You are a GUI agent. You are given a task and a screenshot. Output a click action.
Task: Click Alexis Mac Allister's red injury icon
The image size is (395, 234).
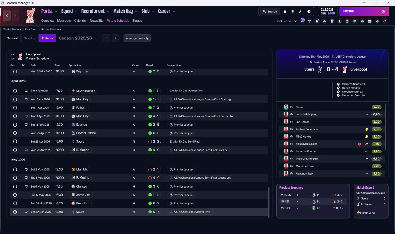pos(359,144)
